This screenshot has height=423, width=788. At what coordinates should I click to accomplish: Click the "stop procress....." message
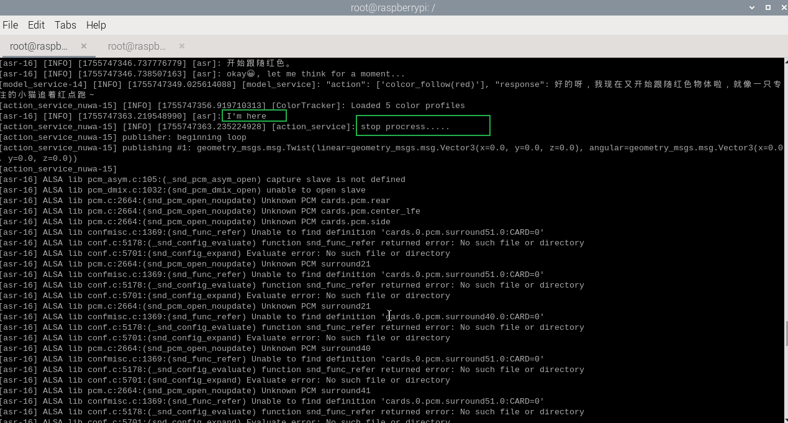point(405,127)
